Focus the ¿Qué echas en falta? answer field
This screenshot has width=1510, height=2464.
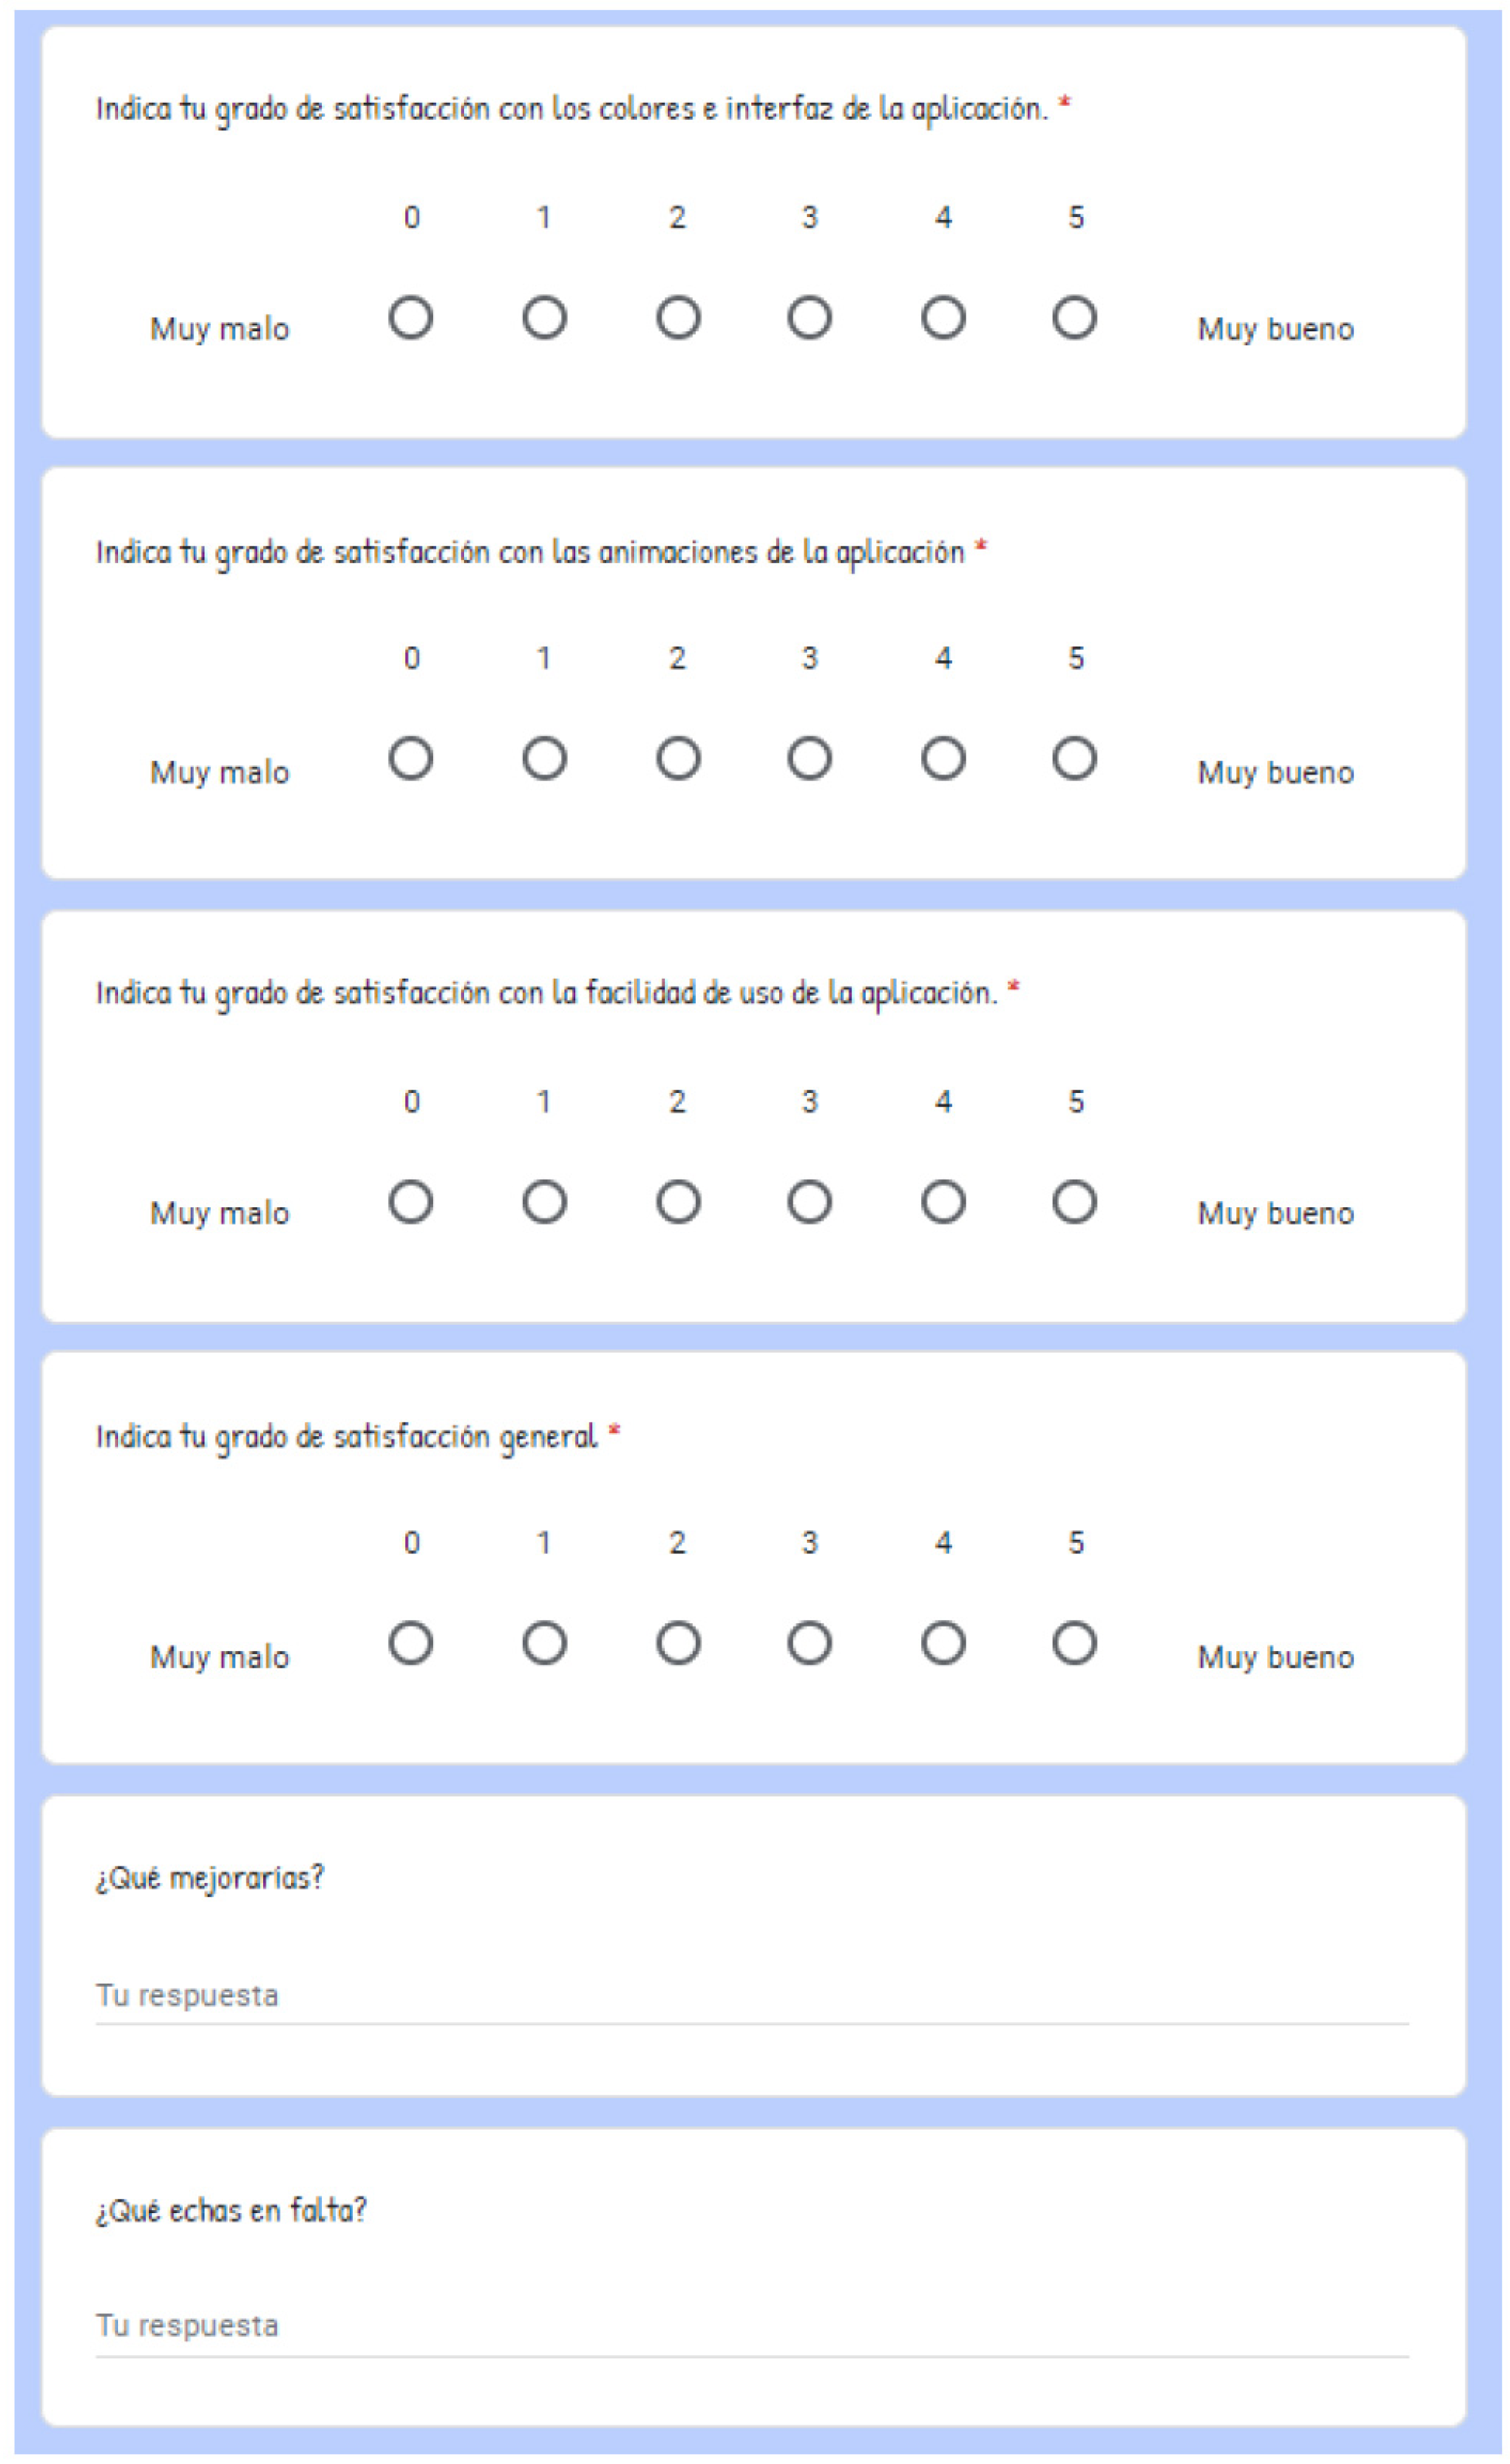pyautogui.click(x=751, y=2326)
